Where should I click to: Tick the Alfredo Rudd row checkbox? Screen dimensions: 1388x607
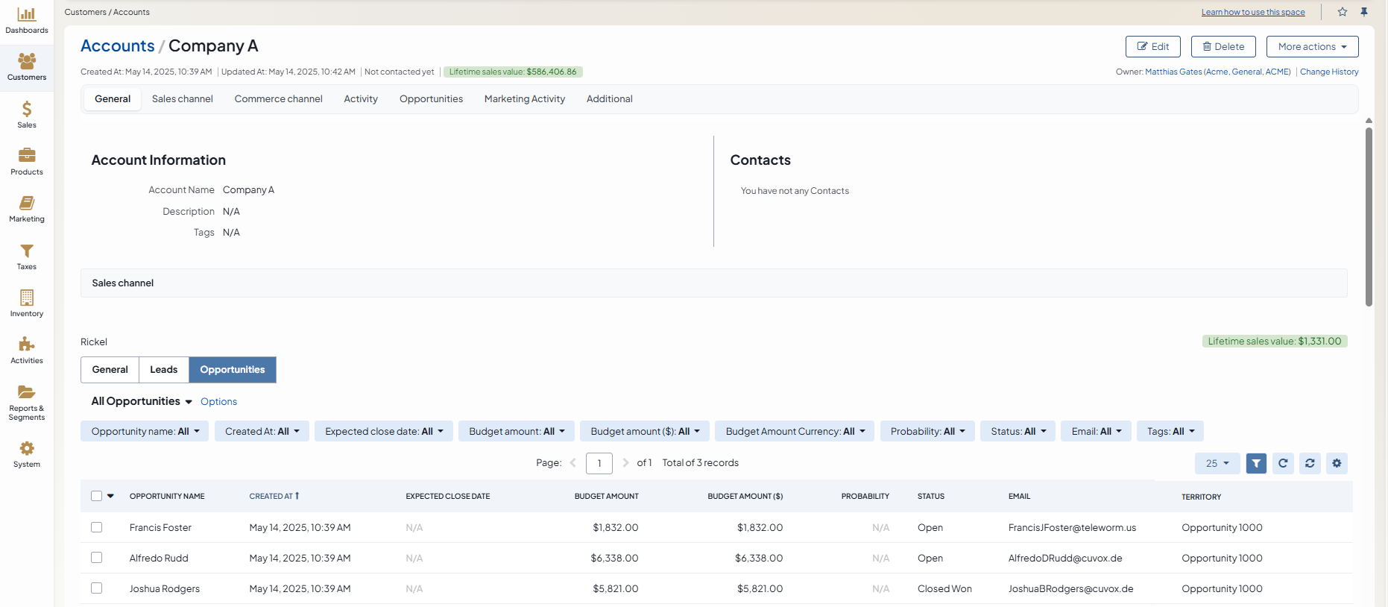(x=97, y=558)
